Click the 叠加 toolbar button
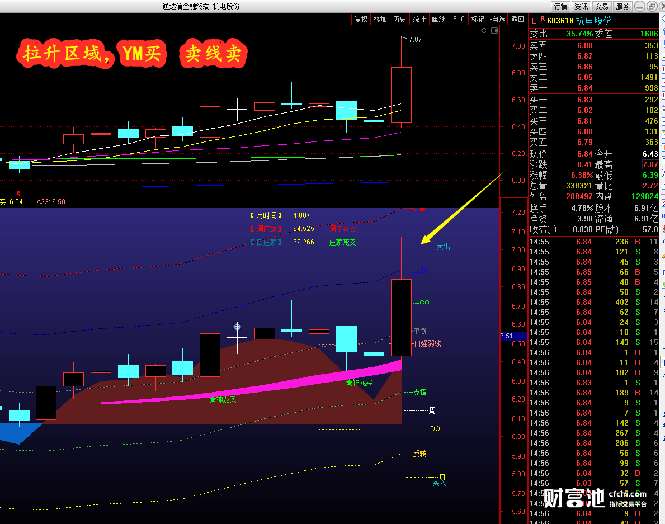Screen dimensions: 665x524 point(380,19)
